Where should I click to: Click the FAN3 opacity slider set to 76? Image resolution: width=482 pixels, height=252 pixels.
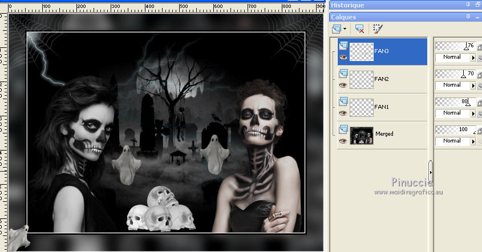click(456, 46)
